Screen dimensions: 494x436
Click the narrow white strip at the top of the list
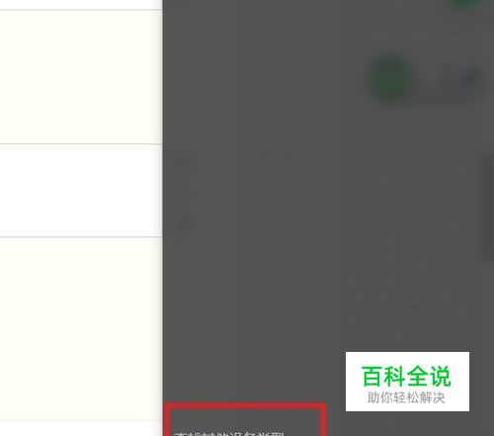tap(81, 5)
